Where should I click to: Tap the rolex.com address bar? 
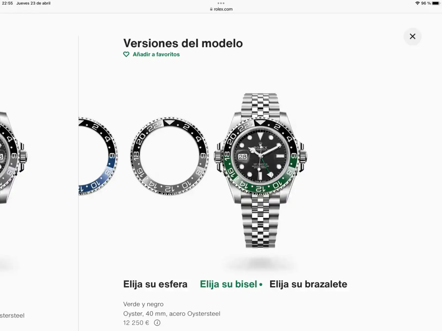coord(221,9)
